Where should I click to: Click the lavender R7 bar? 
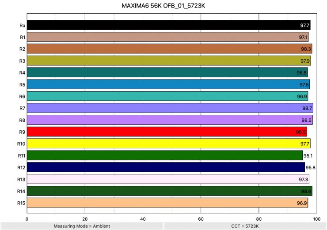click(170, 108)
